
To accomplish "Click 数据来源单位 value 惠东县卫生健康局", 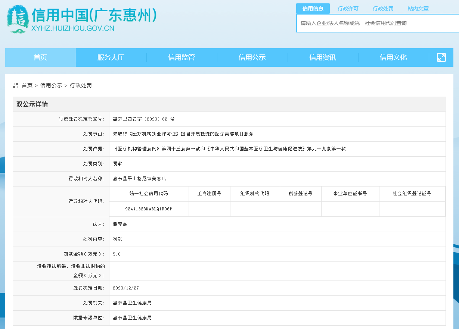I will pos(132,318).
